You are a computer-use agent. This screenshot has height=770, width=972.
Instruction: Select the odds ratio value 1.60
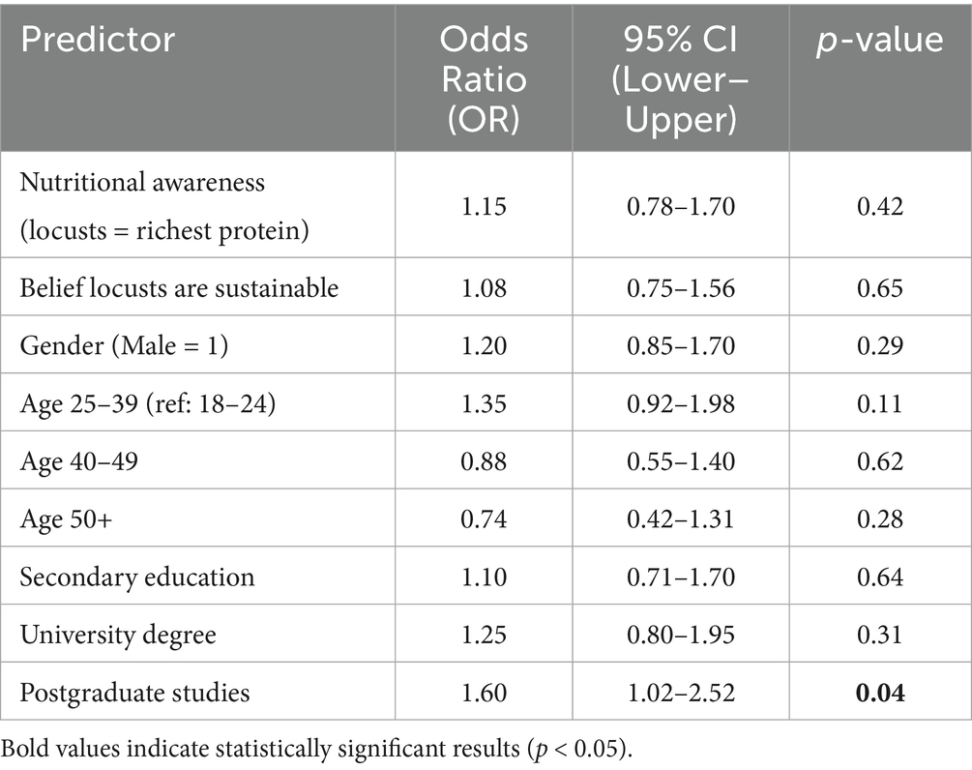pyautogui.click(x=484, y=693)
